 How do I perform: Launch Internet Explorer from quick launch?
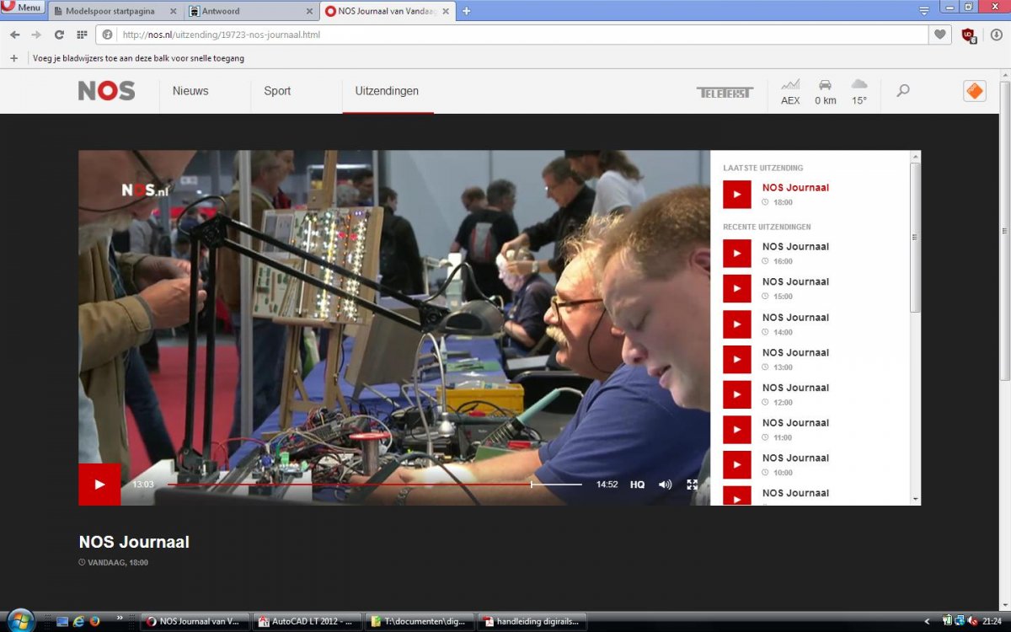79,622
